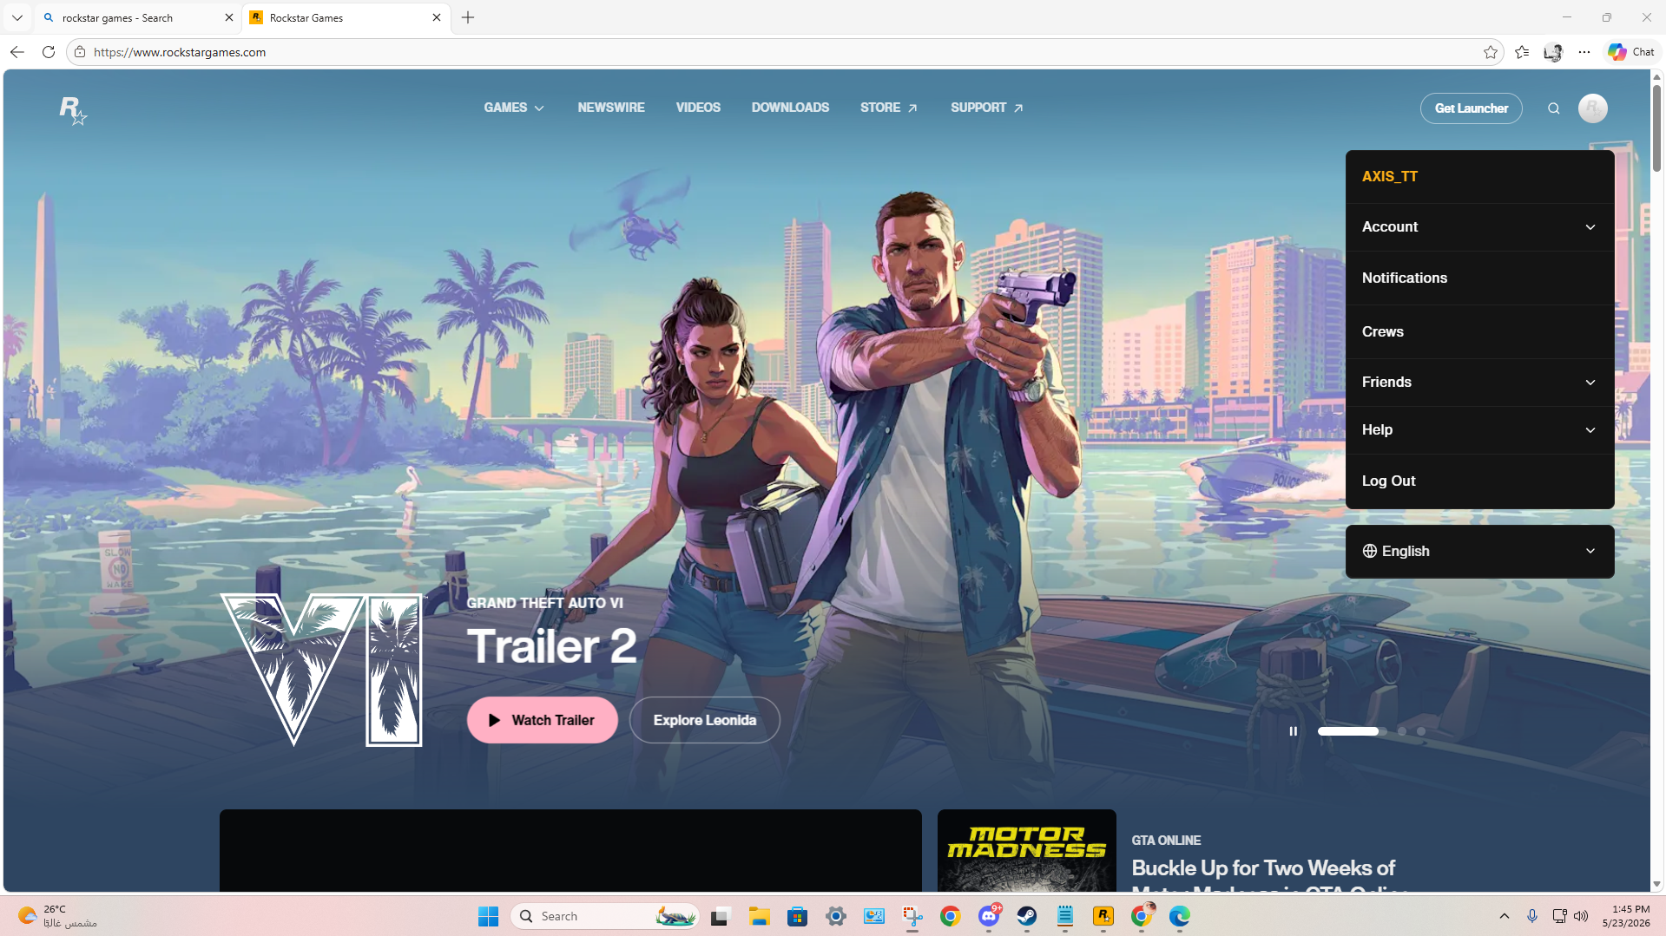This screenshot has width=1666, height=936.
Task: Open Task View on the taskbar
Action: (x=720, y=916)
